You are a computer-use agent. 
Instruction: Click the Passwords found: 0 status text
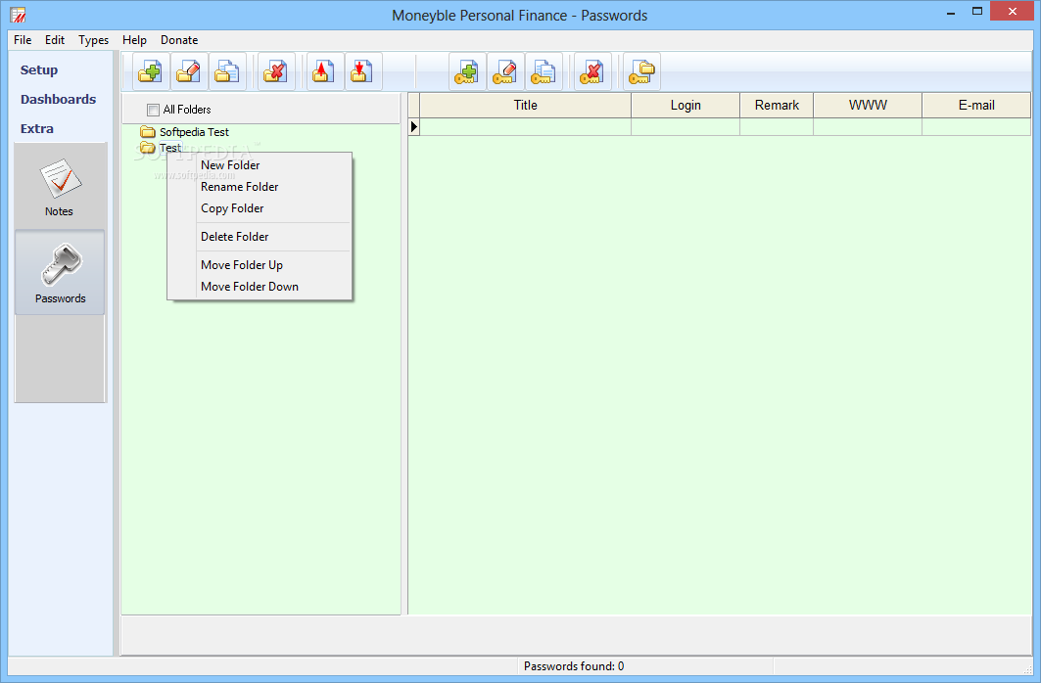574,666
